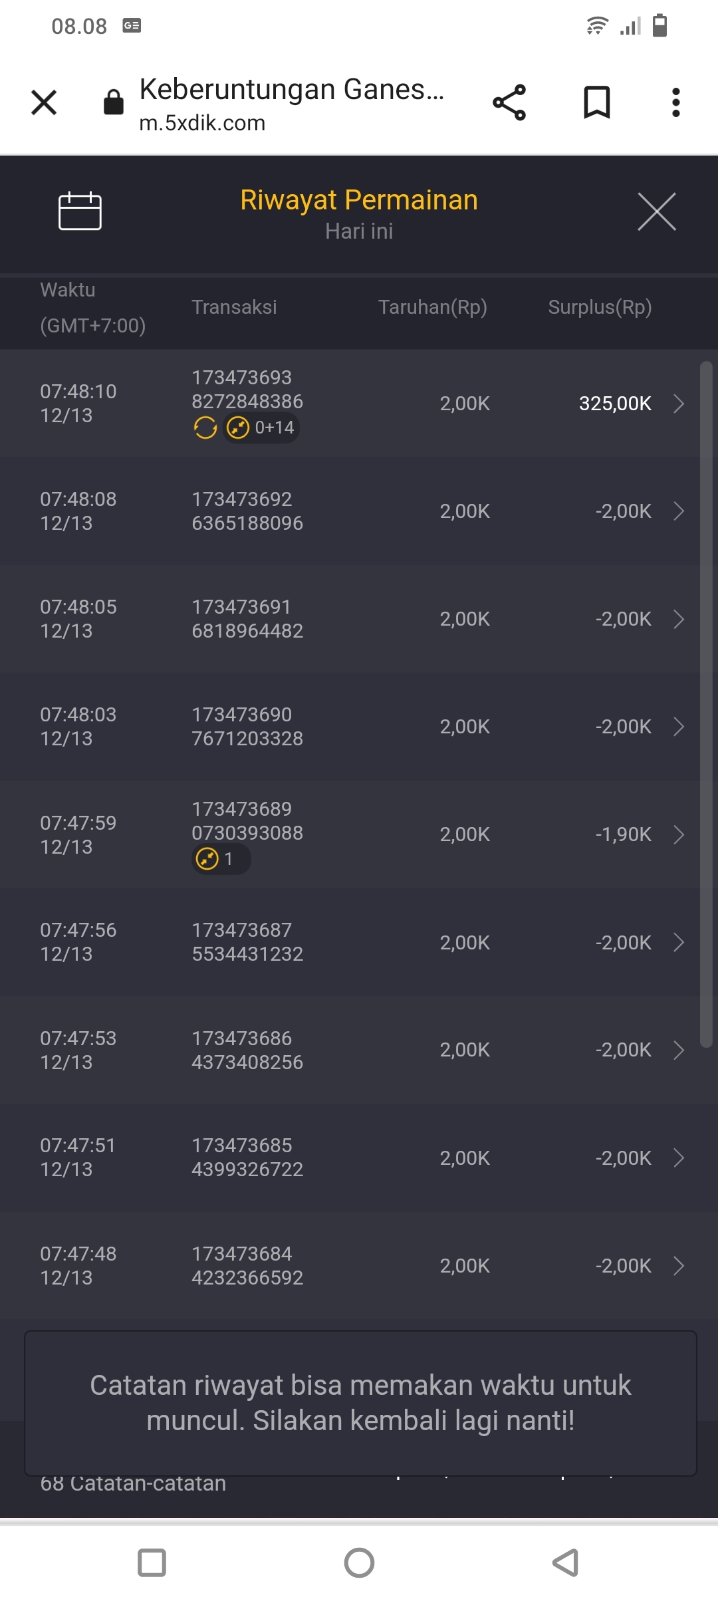Expand the 07:47:53 transaction row arrow
718x1601 pixels.
click(679, 1050)
